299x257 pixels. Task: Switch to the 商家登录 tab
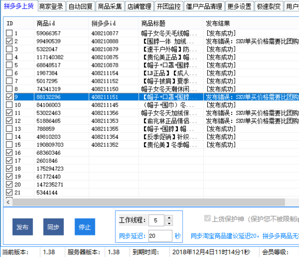pos(51,6)
